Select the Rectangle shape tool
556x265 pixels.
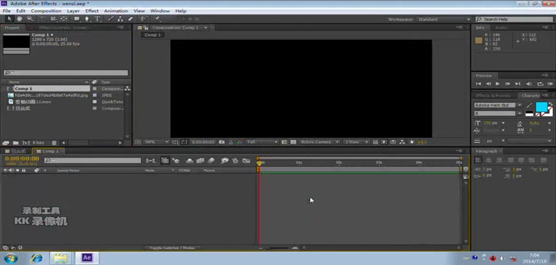(77, 19)
